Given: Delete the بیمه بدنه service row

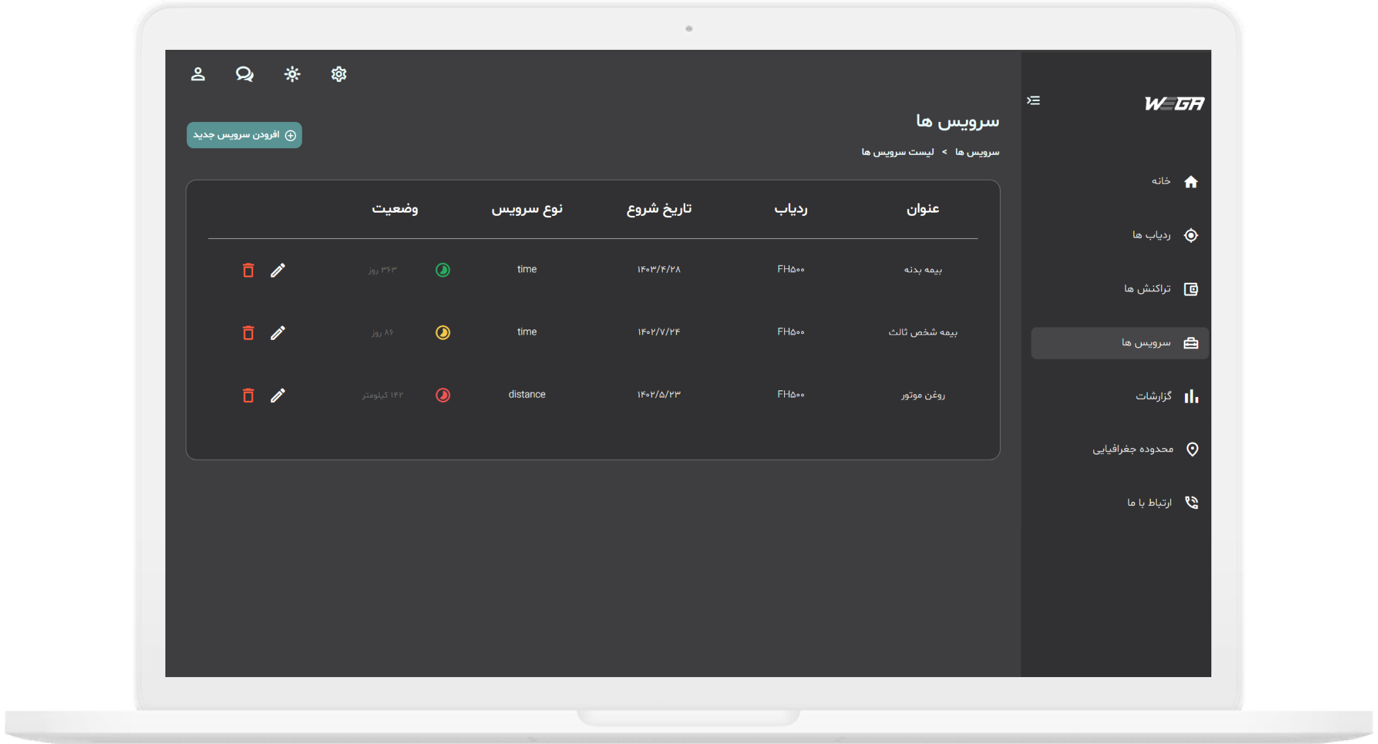Looking at the screenshot, I should [x=248, y=270].
